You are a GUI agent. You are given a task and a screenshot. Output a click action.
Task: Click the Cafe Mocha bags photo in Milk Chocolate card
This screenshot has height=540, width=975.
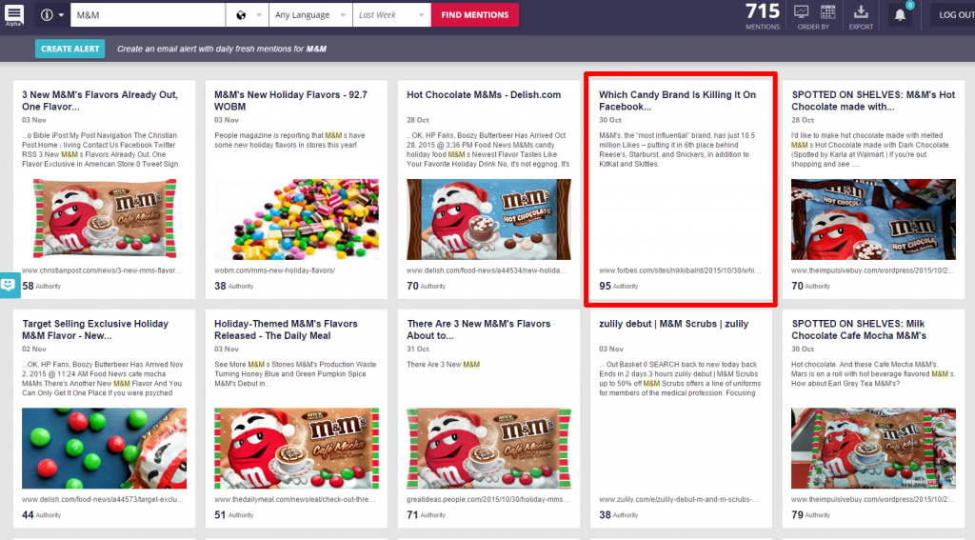(873, 448)
